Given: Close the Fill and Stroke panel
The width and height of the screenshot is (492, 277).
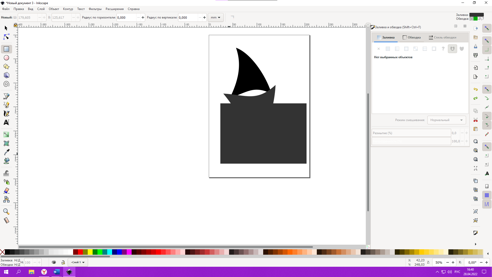Looking at the screenshot, I should click(x=465, y=26).
